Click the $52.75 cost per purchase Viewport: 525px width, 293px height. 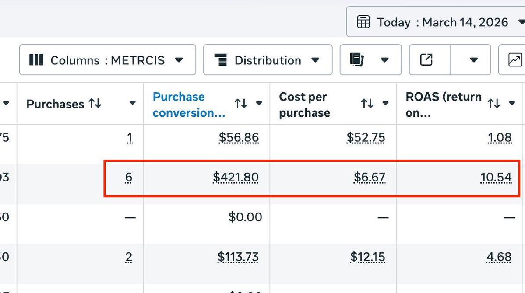click(x=366, y=138)
